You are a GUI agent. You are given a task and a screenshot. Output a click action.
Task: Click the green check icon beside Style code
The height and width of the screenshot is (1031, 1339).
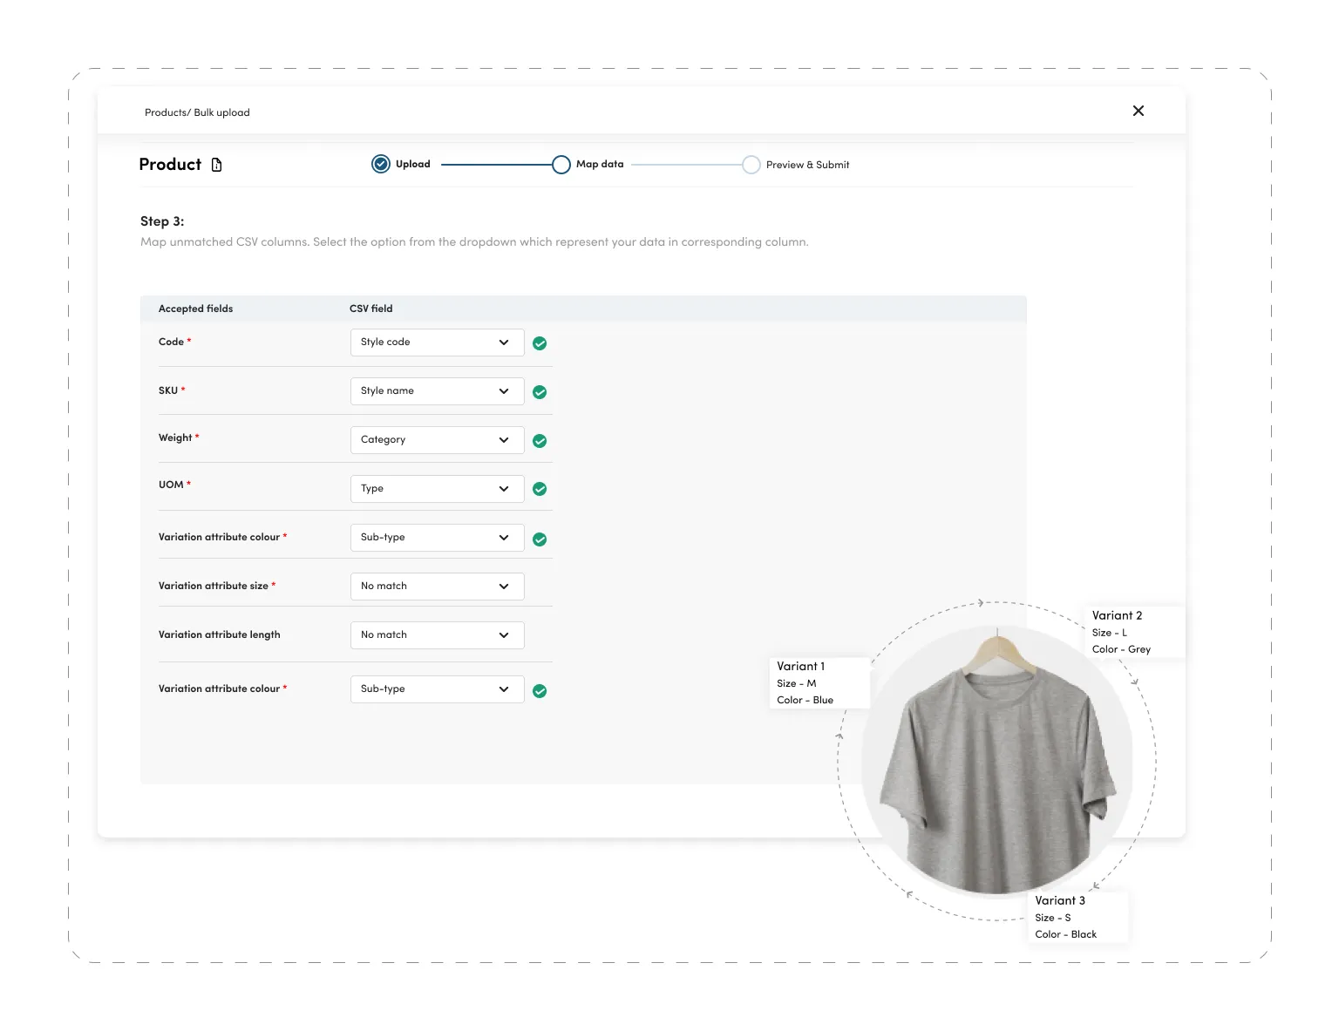pyautogui.click(x=540, y=343)
